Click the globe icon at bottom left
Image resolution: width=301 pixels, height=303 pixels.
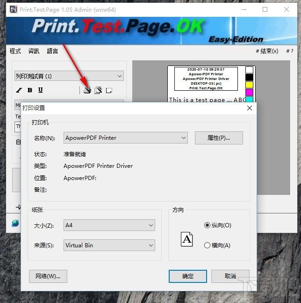pos(15,224)
